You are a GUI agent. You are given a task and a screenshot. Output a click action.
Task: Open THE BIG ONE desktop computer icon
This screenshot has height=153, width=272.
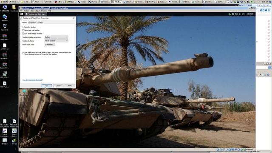(x=5, y=8)
